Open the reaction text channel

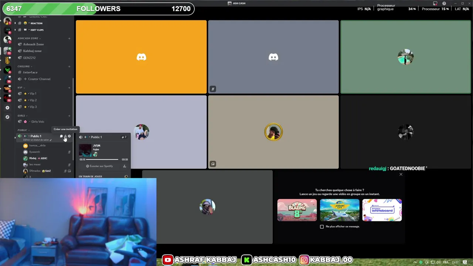pos(44,23)
